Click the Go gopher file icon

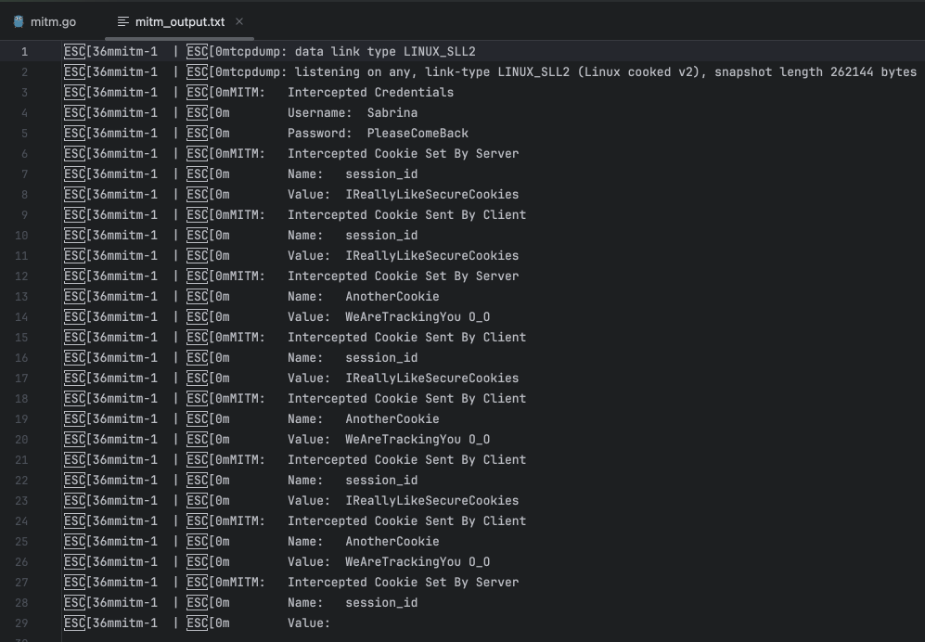click(19, 21)
